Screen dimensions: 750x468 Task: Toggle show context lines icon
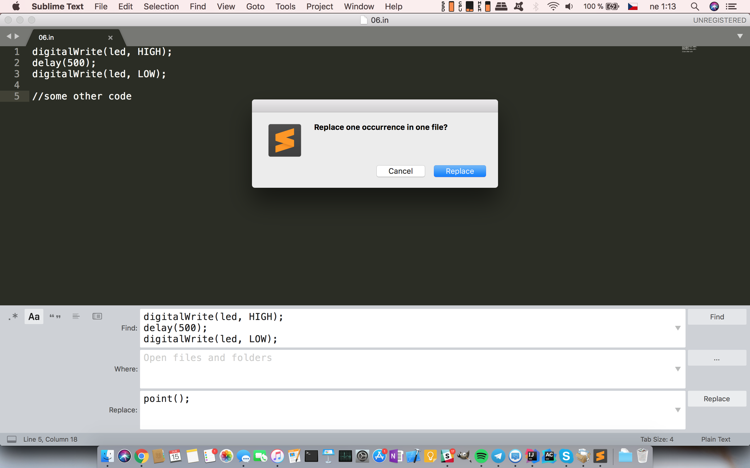click(76, 316)
